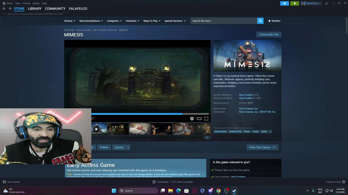Switch to the COMMUNITY tab
This screenshot has width=348, height=195.
55,9
